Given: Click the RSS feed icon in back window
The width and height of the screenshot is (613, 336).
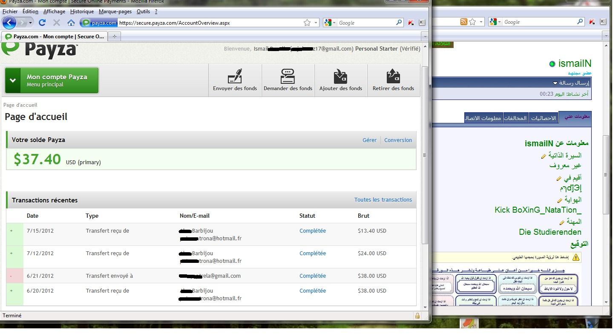Looking at the screenshot, I should click(463, 22).
